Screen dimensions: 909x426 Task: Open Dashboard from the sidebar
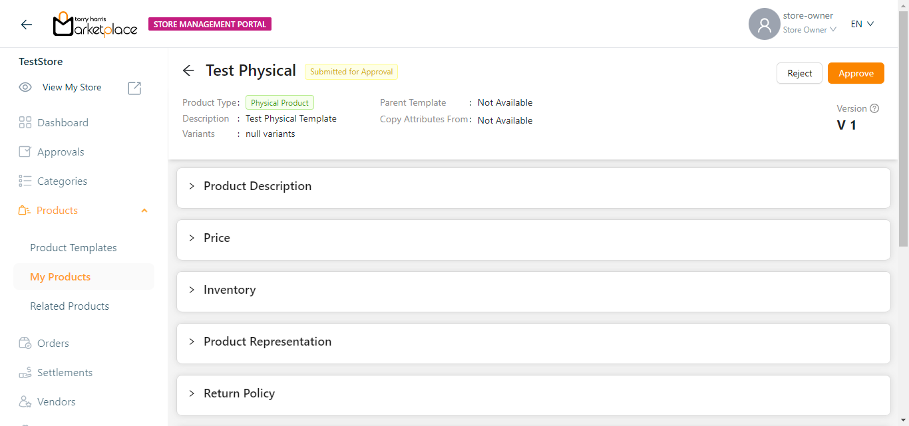pyautogui.click(x=63, y=123)
